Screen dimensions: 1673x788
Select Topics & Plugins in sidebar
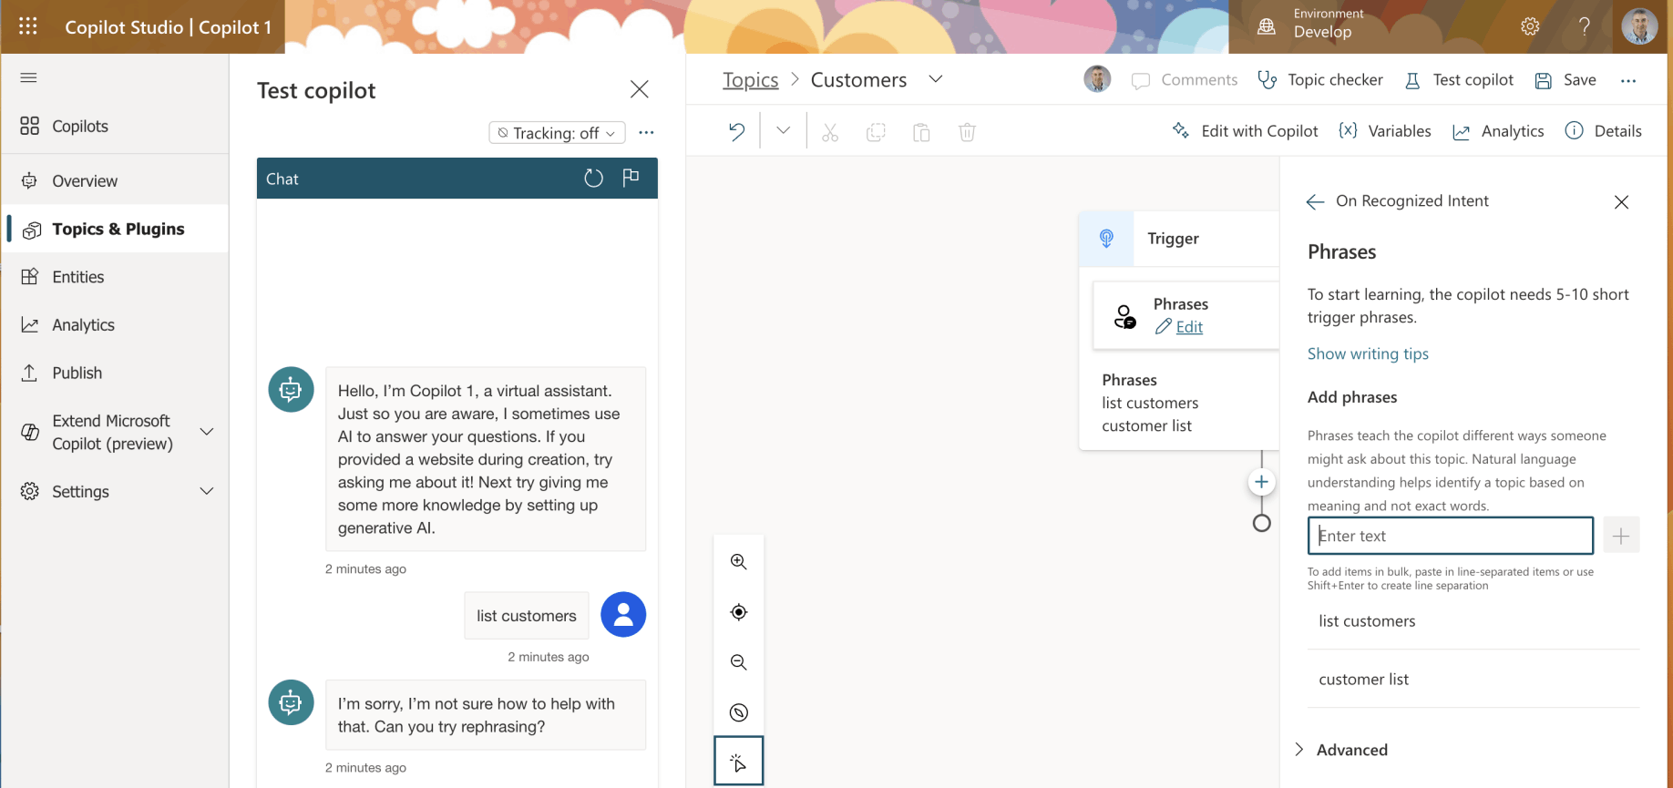pyautogui.click(x=115, y=229)
